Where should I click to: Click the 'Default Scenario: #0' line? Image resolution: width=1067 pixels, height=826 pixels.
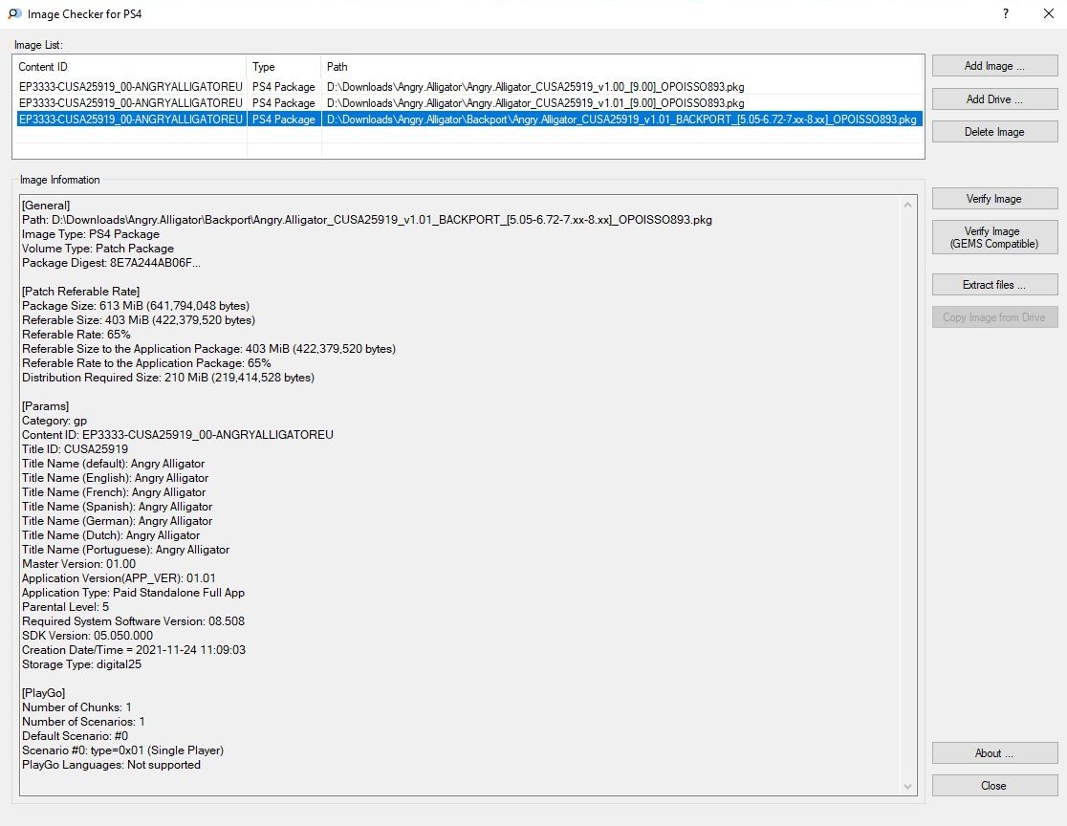coord(75,735)
